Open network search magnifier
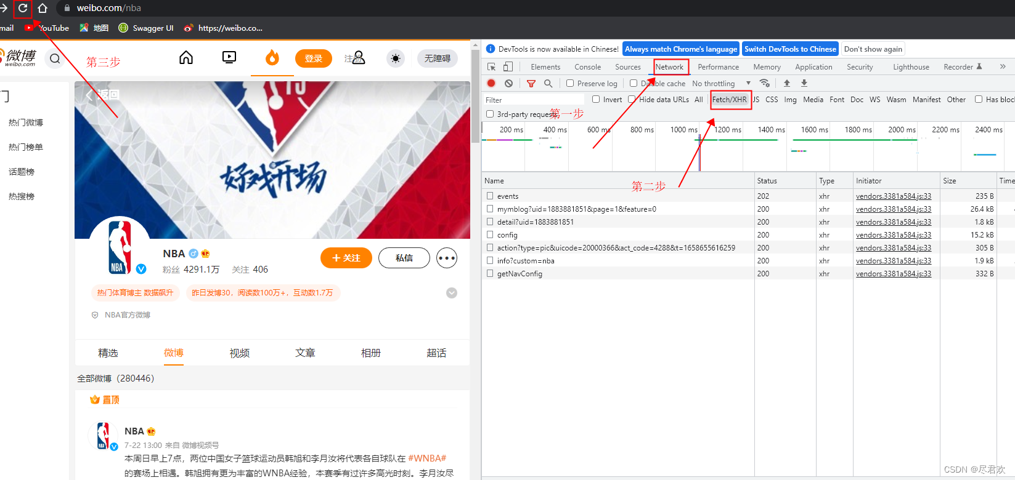Viewport: 1015px width, 480px height. [x=548, y=83]
